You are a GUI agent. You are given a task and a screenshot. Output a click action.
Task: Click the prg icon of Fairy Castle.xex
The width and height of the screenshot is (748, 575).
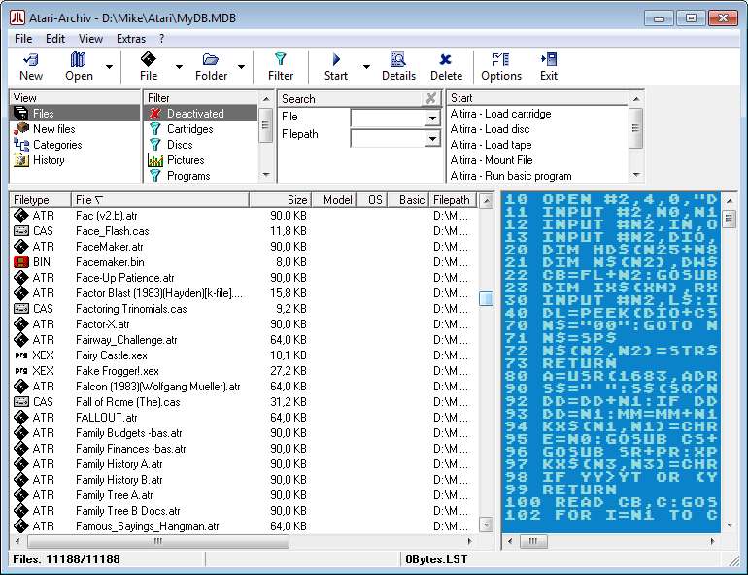[x=21, y=355]
